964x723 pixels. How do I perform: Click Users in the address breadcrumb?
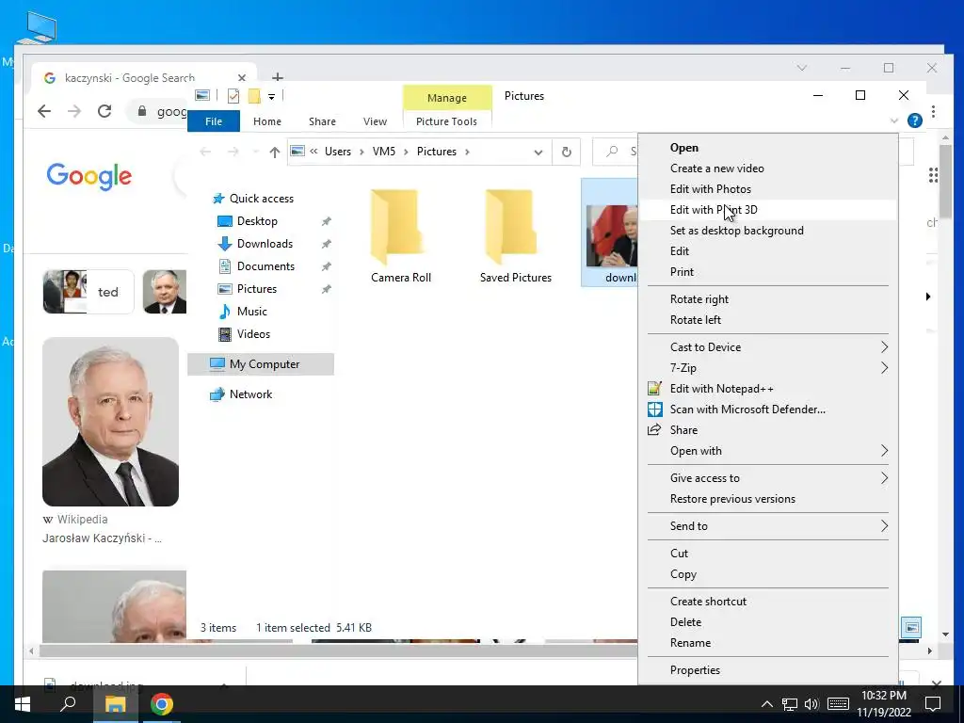pyautogui.click(x=338, y=152)
